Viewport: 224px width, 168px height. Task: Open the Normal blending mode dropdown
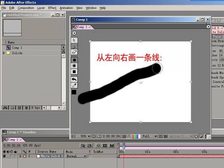click(x=77, y=156)
